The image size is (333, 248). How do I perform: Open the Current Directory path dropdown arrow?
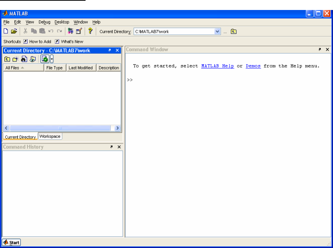[x=217, y=31]
